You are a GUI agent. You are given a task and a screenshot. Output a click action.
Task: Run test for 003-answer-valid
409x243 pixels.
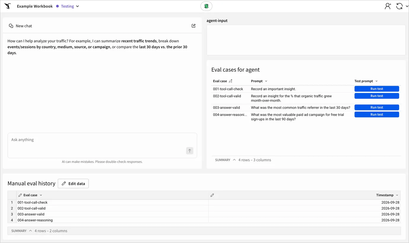coord(377,107)
